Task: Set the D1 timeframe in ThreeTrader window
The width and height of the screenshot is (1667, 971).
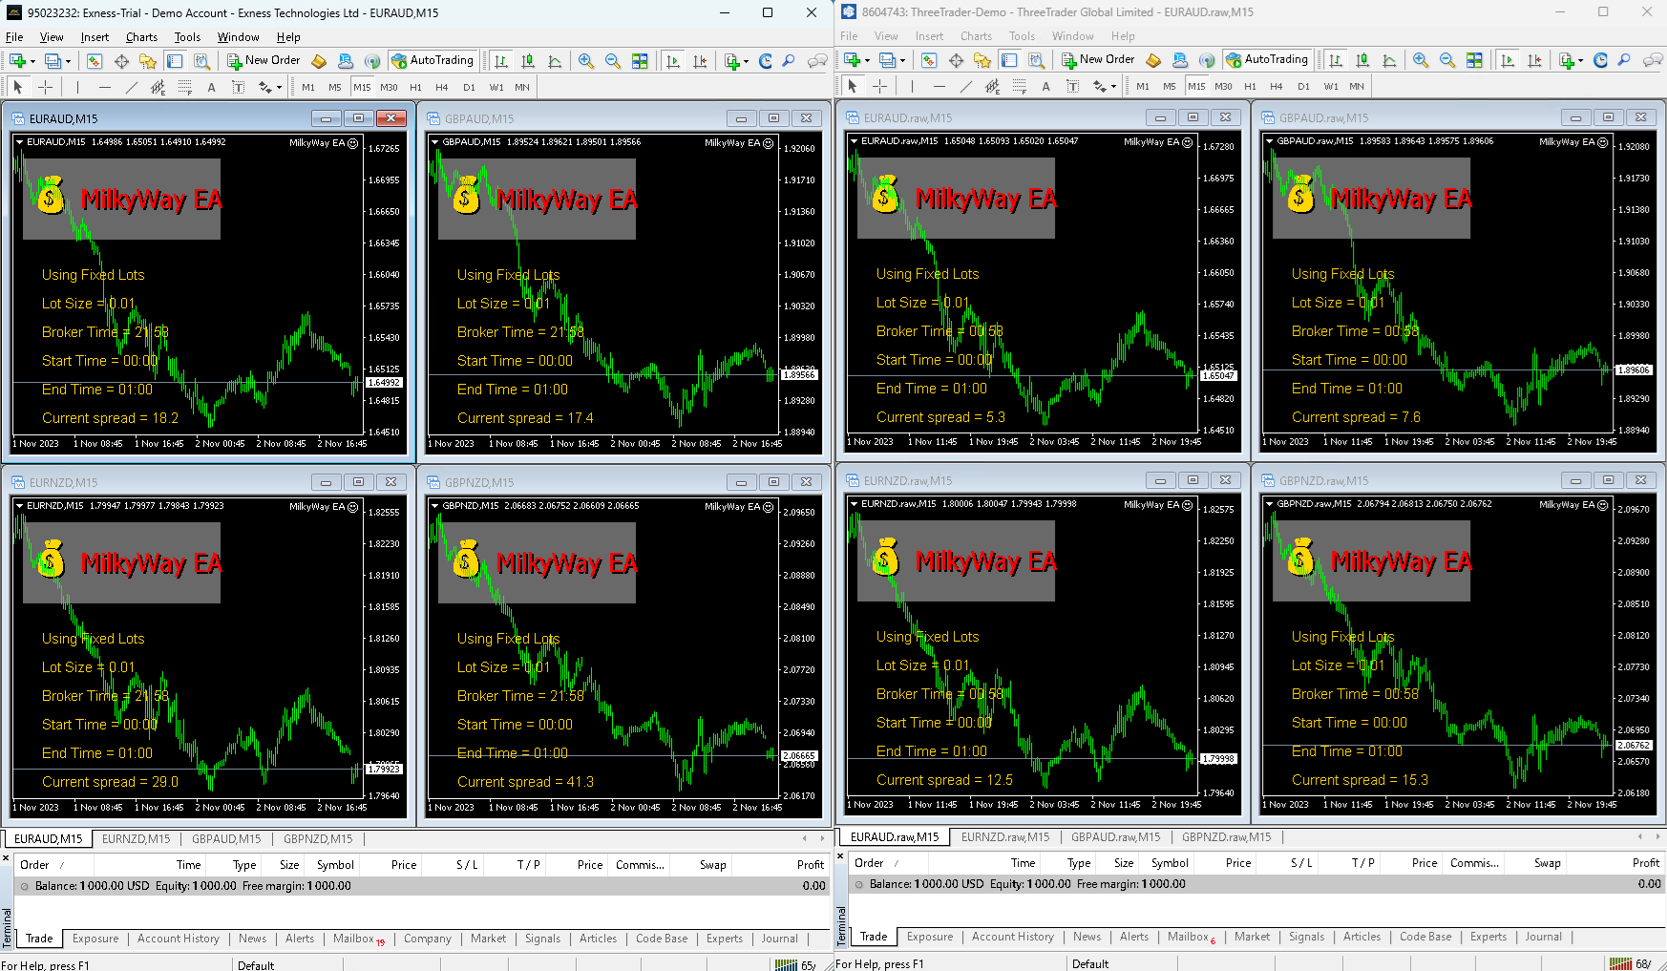Action: (1303, 86)
